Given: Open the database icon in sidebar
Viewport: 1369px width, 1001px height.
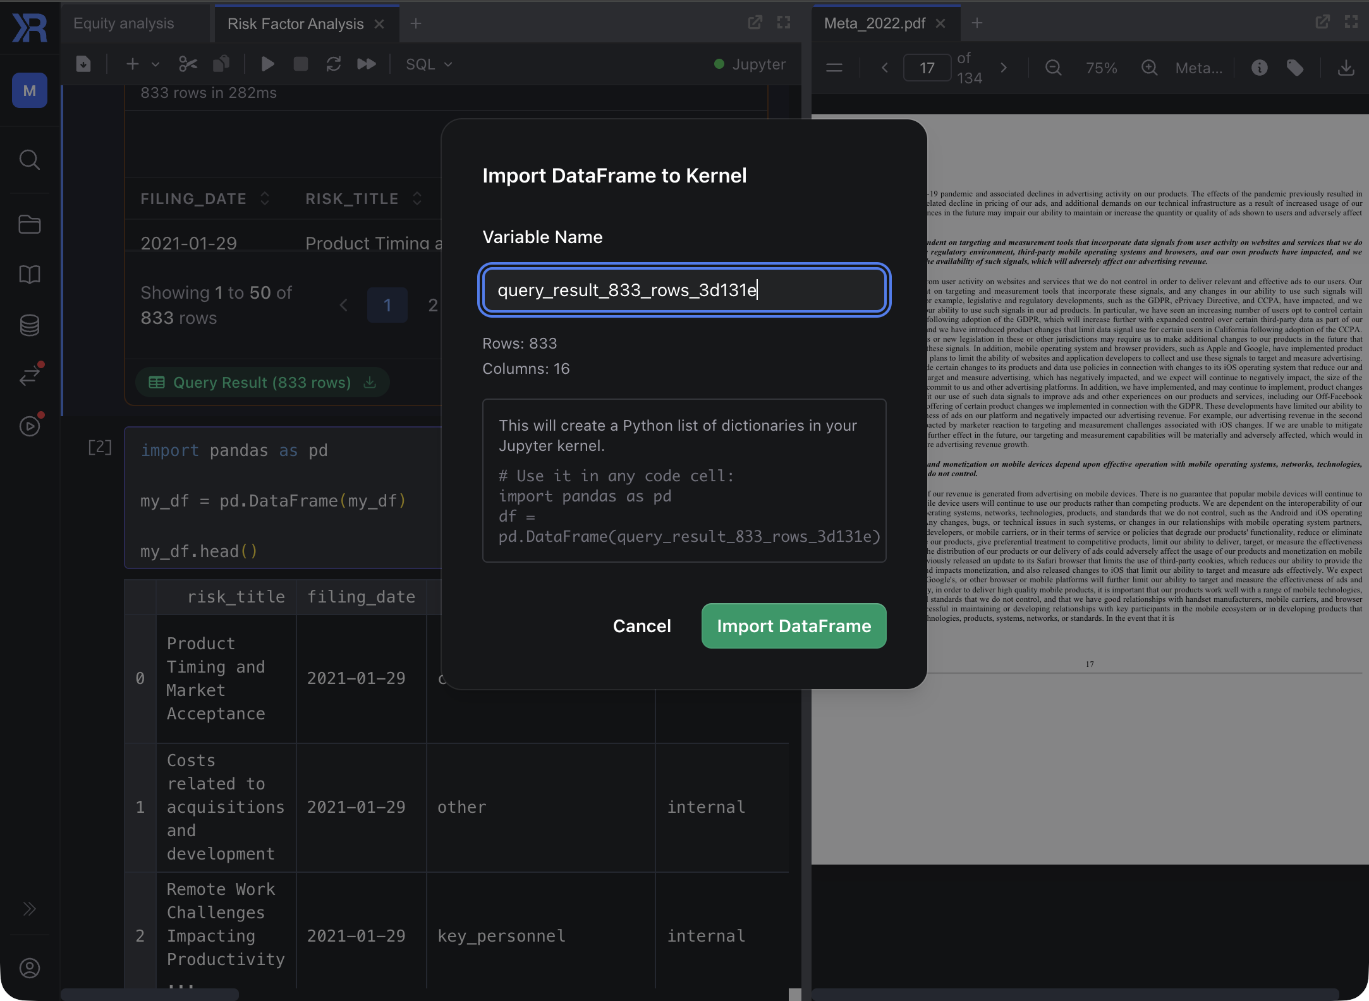Looking at the screenshot, I should tap(30, 325).
